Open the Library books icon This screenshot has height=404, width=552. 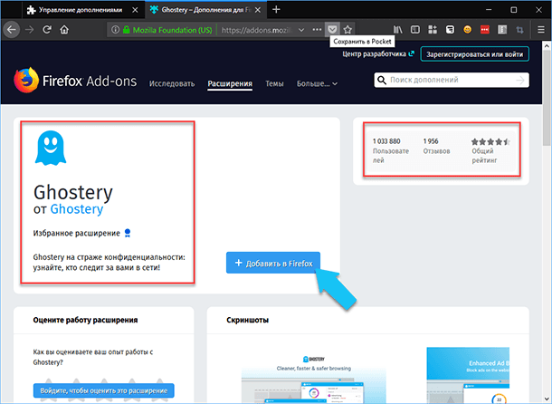tap(398, 30)
